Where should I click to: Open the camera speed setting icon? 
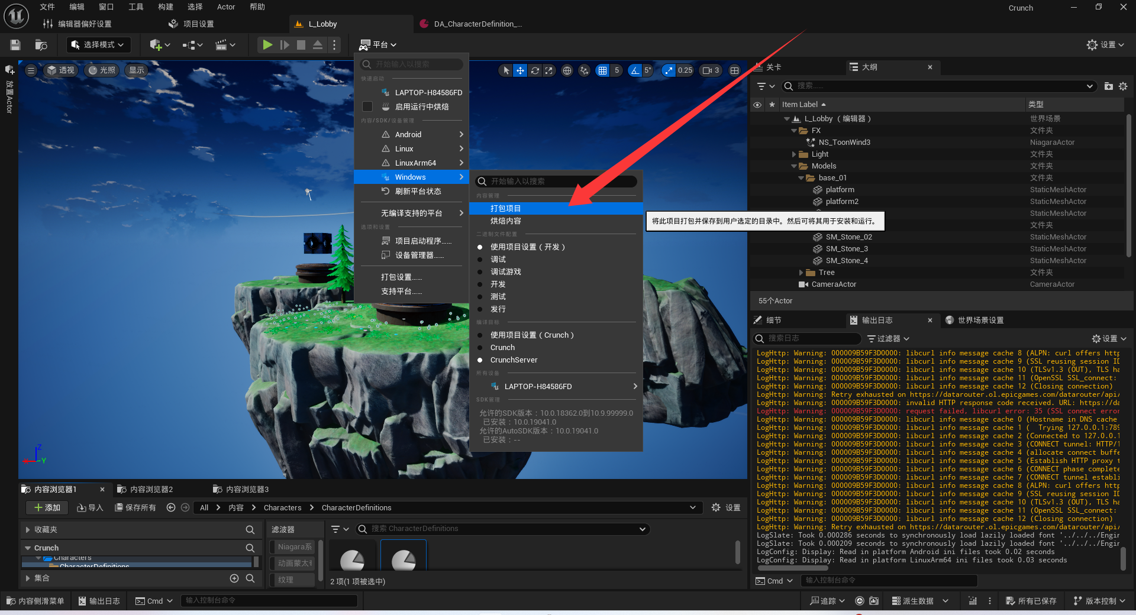coord(707,70)
